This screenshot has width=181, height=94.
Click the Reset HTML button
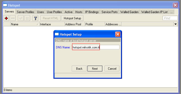point(51,18)
